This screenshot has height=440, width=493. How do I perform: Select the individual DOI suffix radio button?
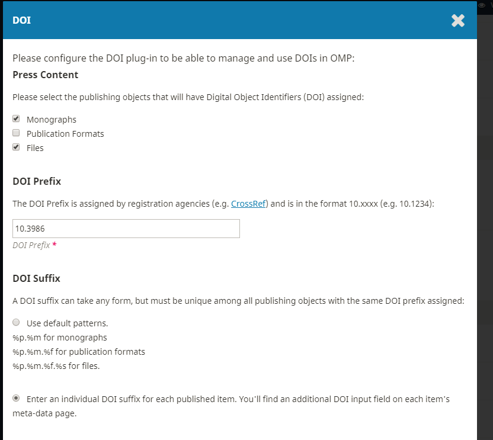pyautogui.click(x=16, y=398)
